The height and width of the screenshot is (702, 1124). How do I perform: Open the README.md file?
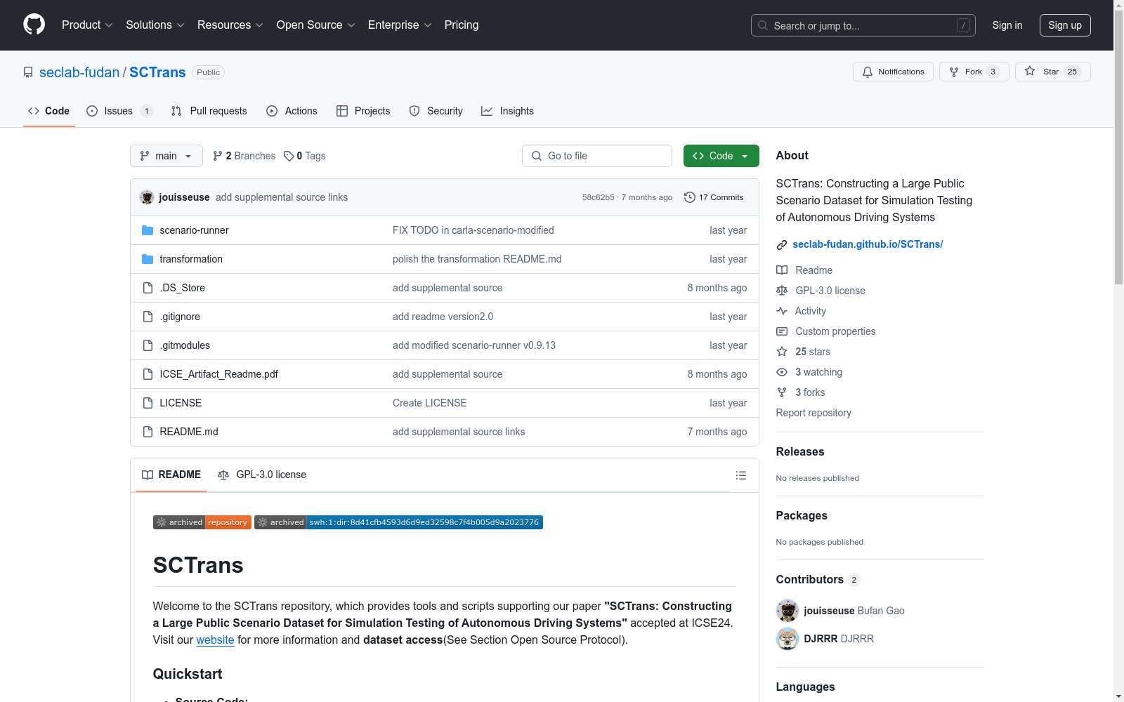pos(189,432)
